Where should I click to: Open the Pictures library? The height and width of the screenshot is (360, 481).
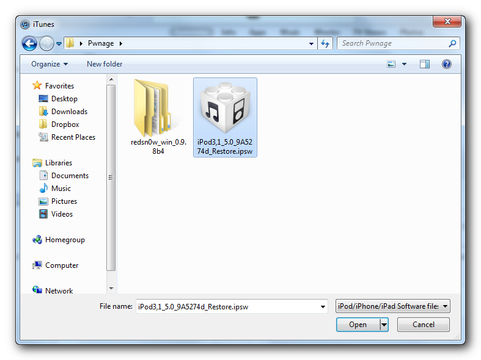[64, 201]
